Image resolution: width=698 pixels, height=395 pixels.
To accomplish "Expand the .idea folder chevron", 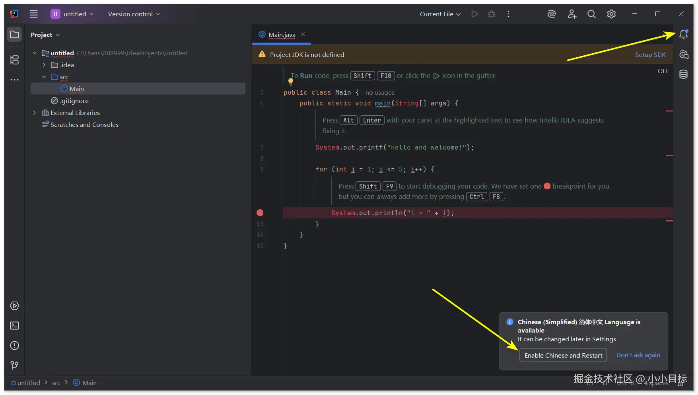I will [44, 65].
